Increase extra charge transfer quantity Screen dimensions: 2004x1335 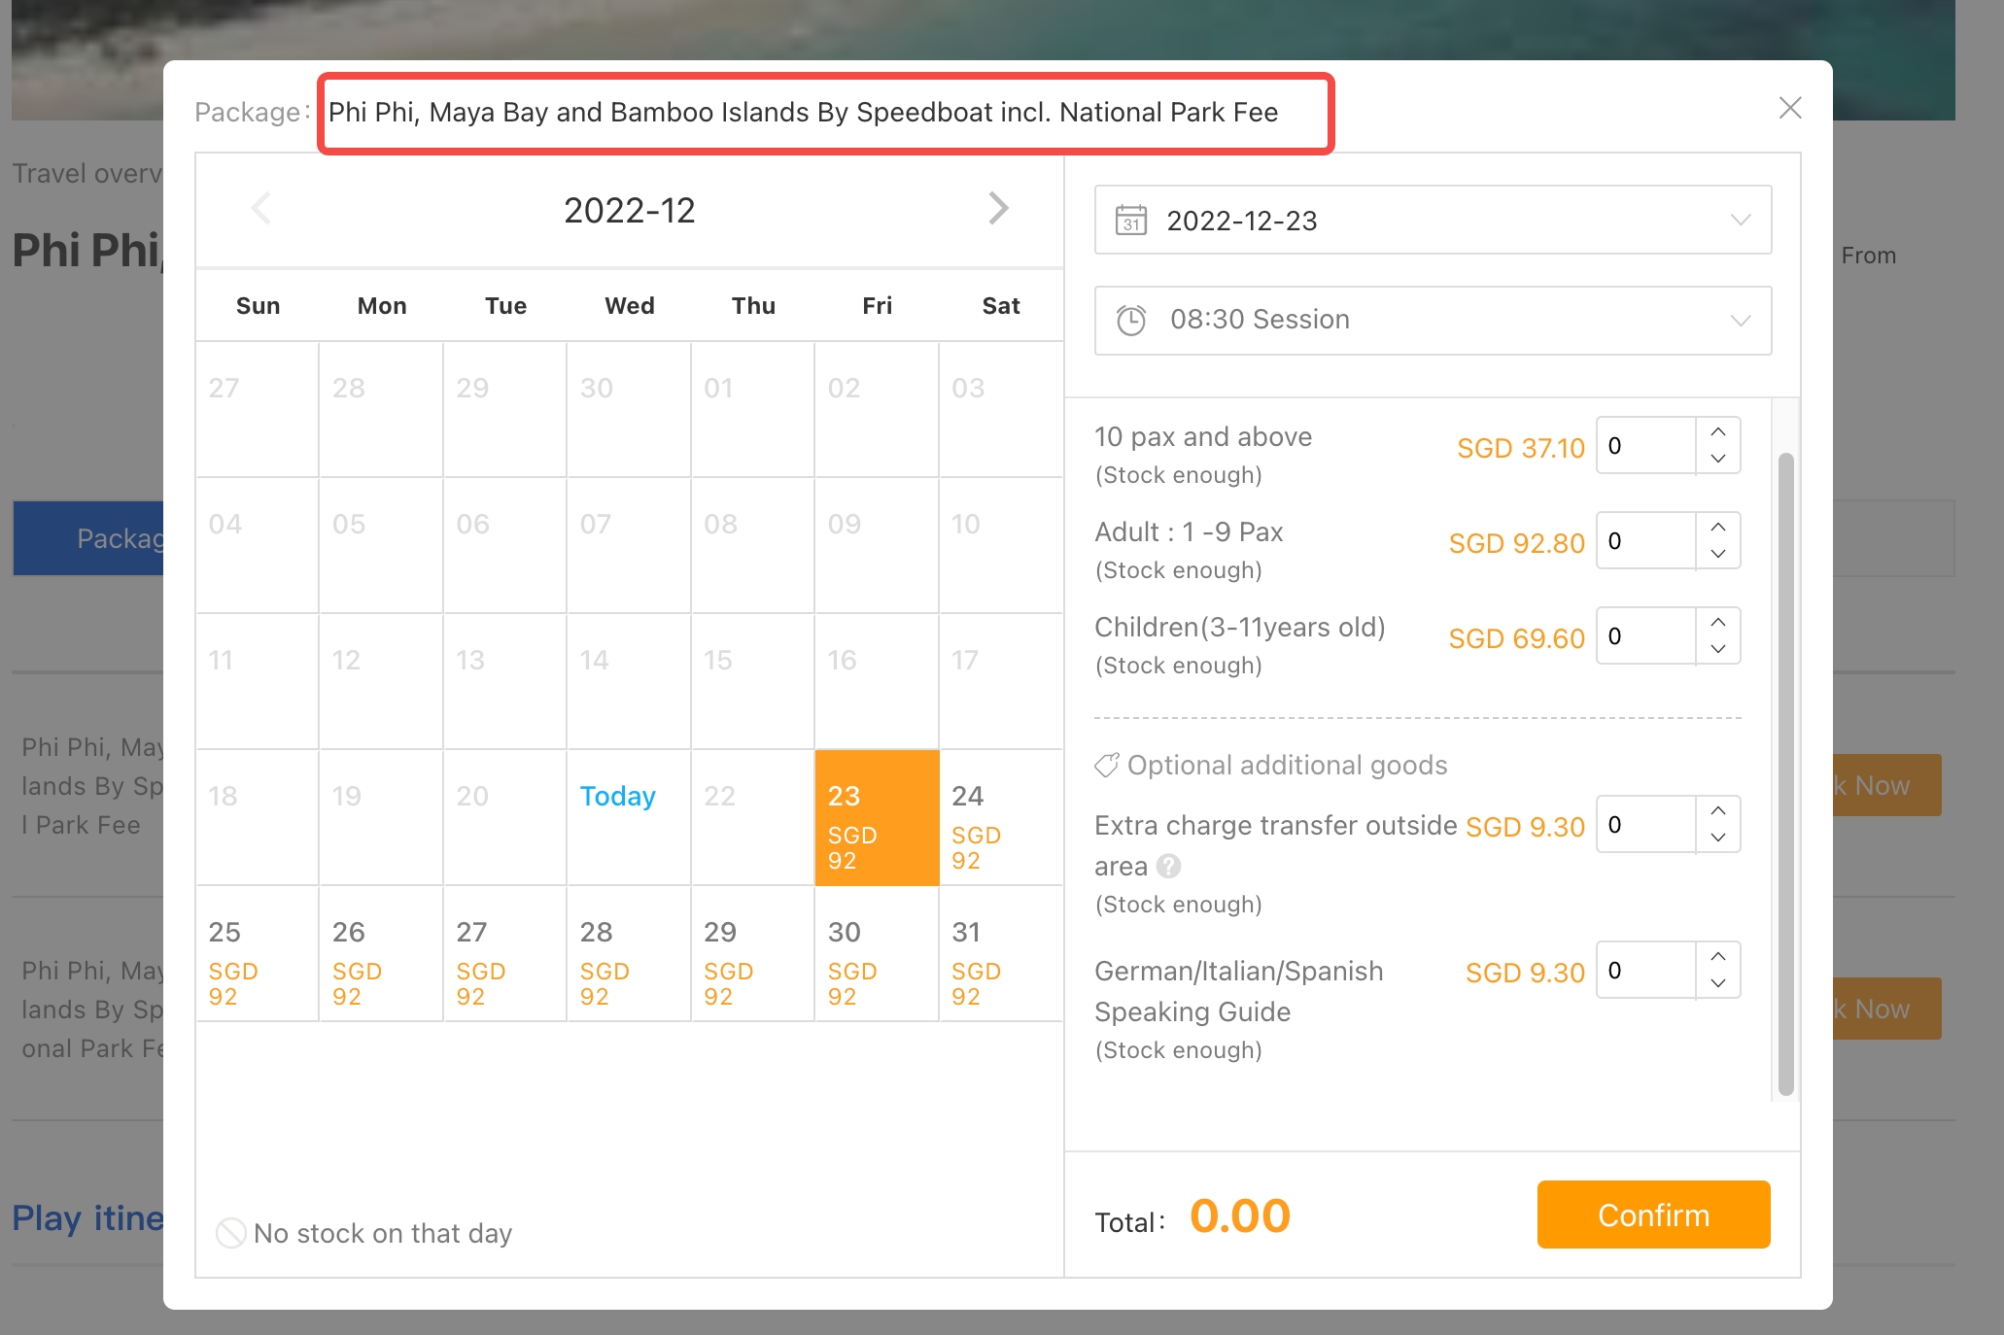[x=1718, y=811]
